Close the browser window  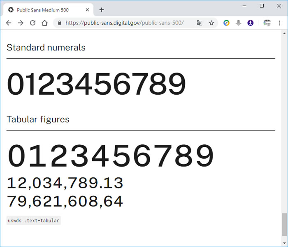click(279, 6)
